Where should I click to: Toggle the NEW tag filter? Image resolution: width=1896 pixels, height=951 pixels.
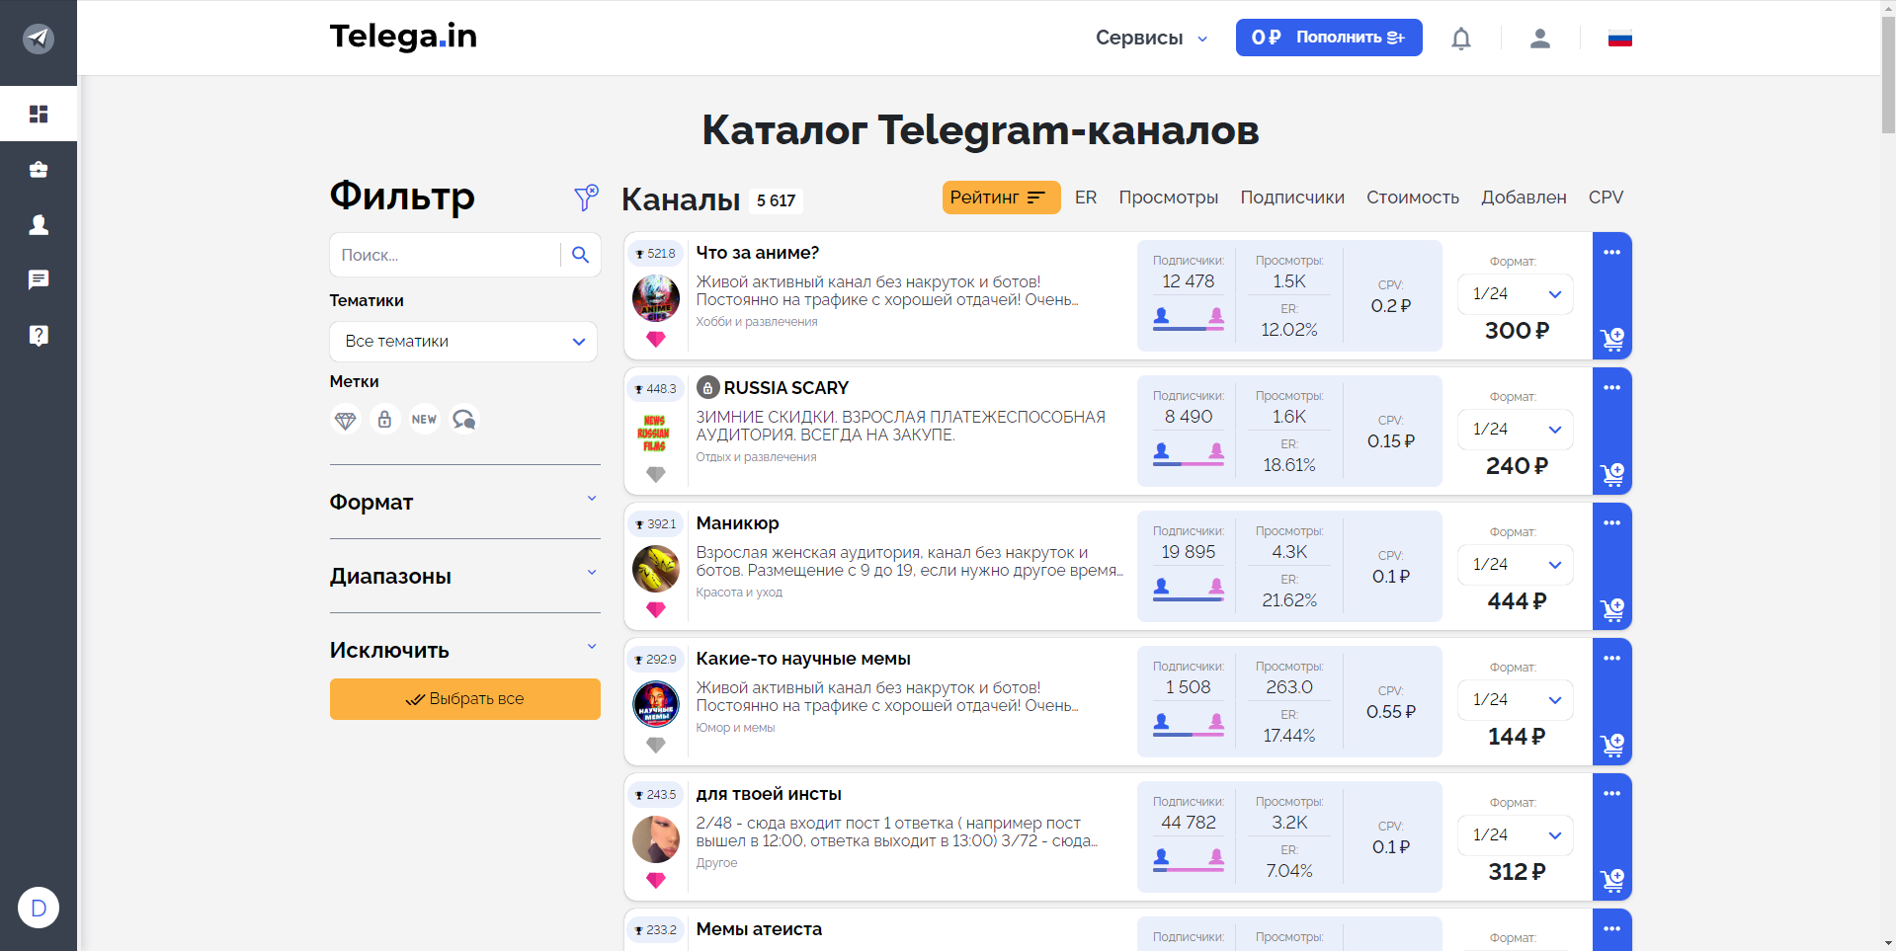424,420
